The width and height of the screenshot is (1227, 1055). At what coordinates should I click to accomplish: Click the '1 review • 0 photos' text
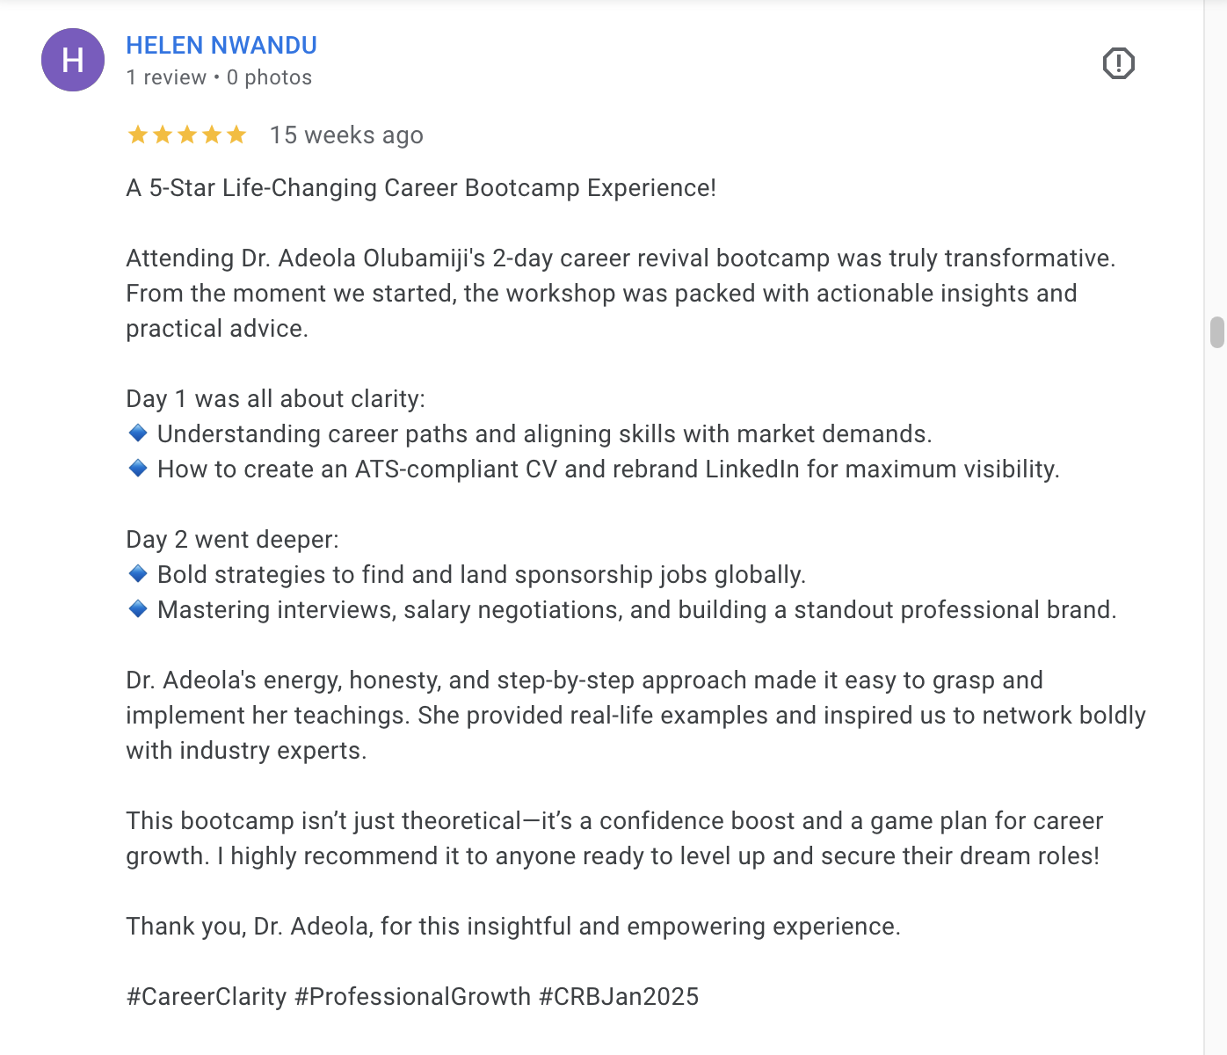219,77
